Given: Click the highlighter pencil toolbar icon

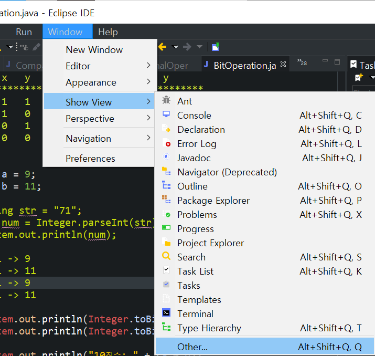Looking at the screenshot, I should (36, 47).
